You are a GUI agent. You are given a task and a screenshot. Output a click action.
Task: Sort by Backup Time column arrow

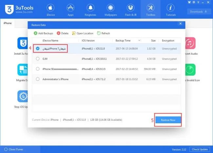tap(139, 41)
